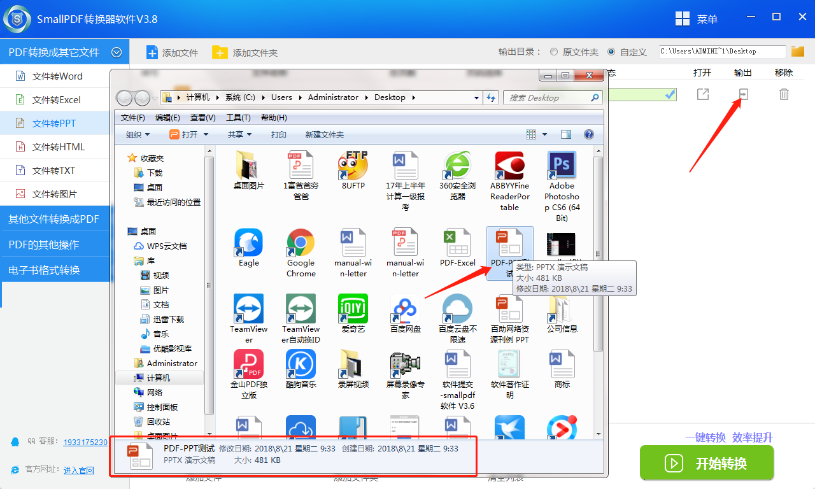Open the 组织 dropdown in Explorer
The height and width of the screenshot is (489, 815).
(138, 134)
